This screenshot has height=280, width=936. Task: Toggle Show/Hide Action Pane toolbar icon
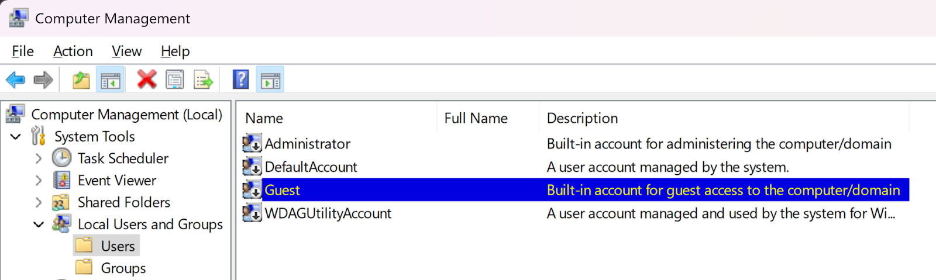(270, 79)
